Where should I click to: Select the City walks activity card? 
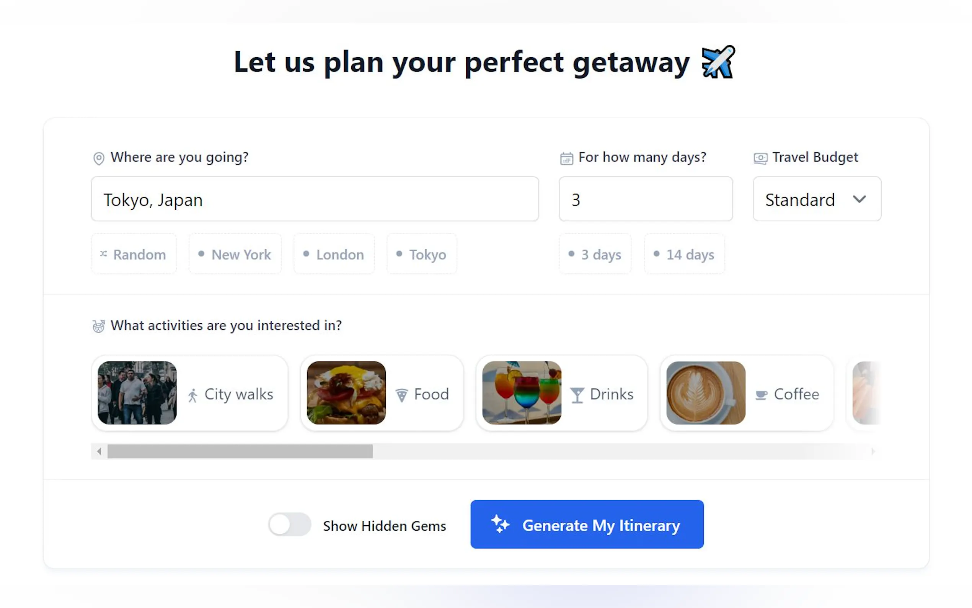point(190,393)
